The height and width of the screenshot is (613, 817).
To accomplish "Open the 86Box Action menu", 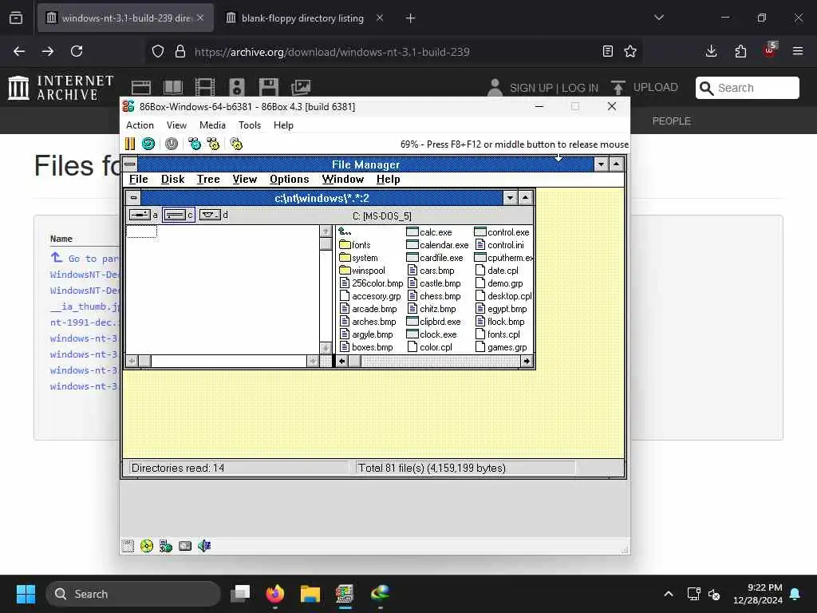I will [x=140, y=125].
